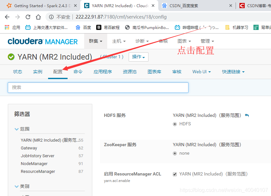Click the Cloudera Manager logo
This screenshot has height=196, width=271.
point(43,41)
